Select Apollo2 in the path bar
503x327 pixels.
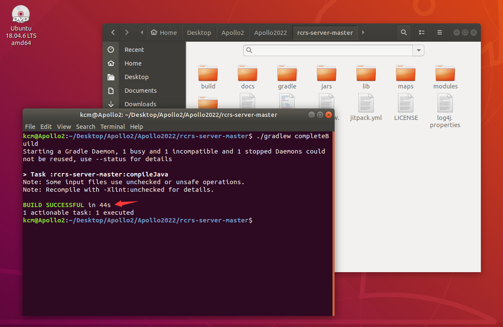(233, 32)
